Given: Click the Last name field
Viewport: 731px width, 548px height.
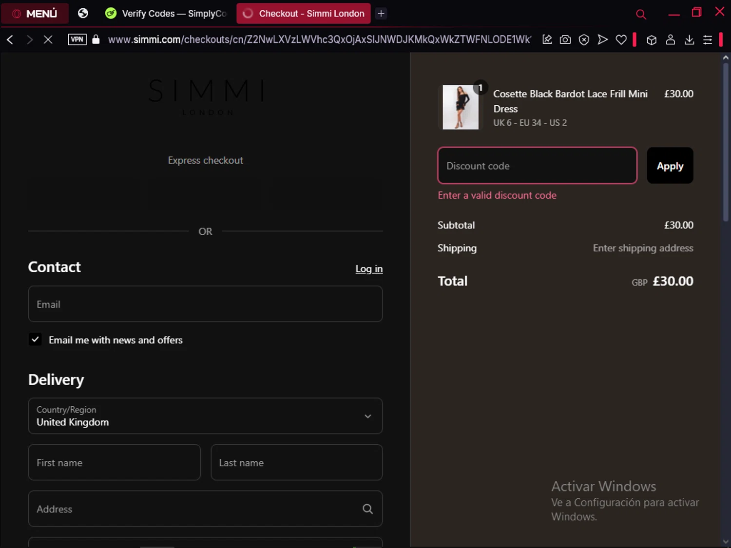Looking at the screenshot, I should pyautogui.click(x=296, y=462).
